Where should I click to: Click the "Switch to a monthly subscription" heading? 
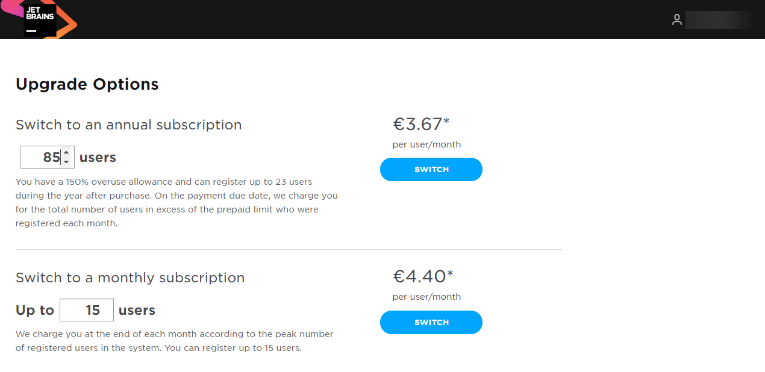[x=130, y=277]
